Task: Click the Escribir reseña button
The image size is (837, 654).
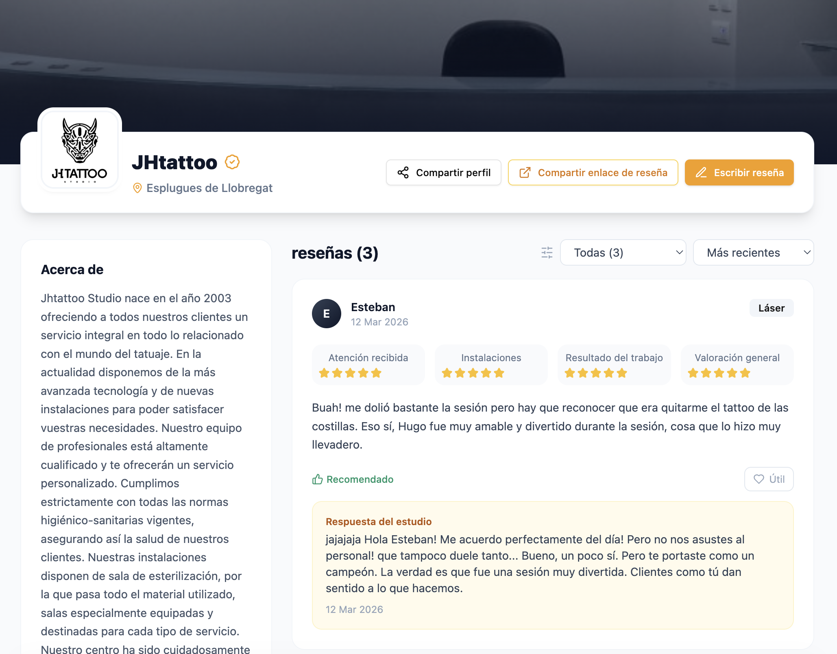Action: point(739,172)
